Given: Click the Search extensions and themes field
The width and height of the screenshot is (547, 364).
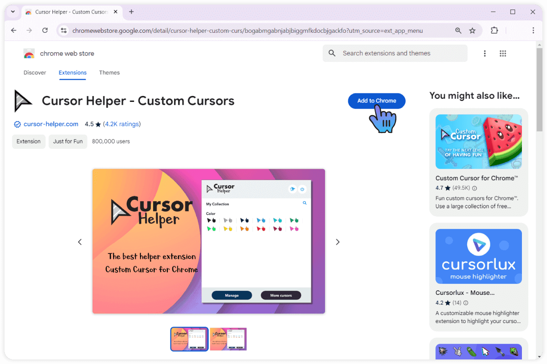Looking at the screenshot, I should (401, 53).
